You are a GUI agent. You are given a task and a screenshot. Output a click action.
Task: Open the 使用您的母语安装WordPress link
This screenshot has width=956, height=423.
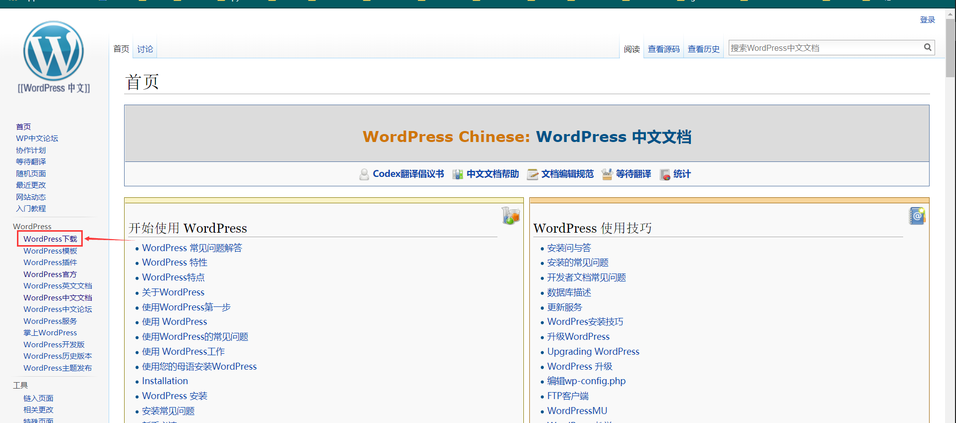tap(199, 366)
